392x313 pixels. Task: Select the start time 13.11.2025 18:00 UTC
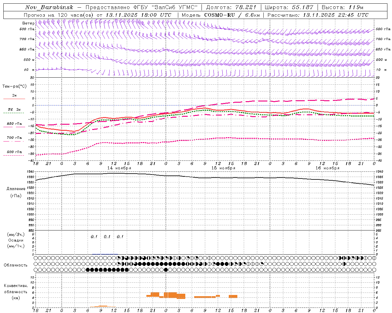(138, 15)
